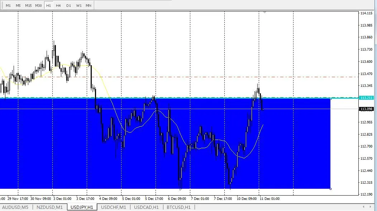
Task: Click the 3 Dec 01:00 time label
Action: tap(62, 199)
